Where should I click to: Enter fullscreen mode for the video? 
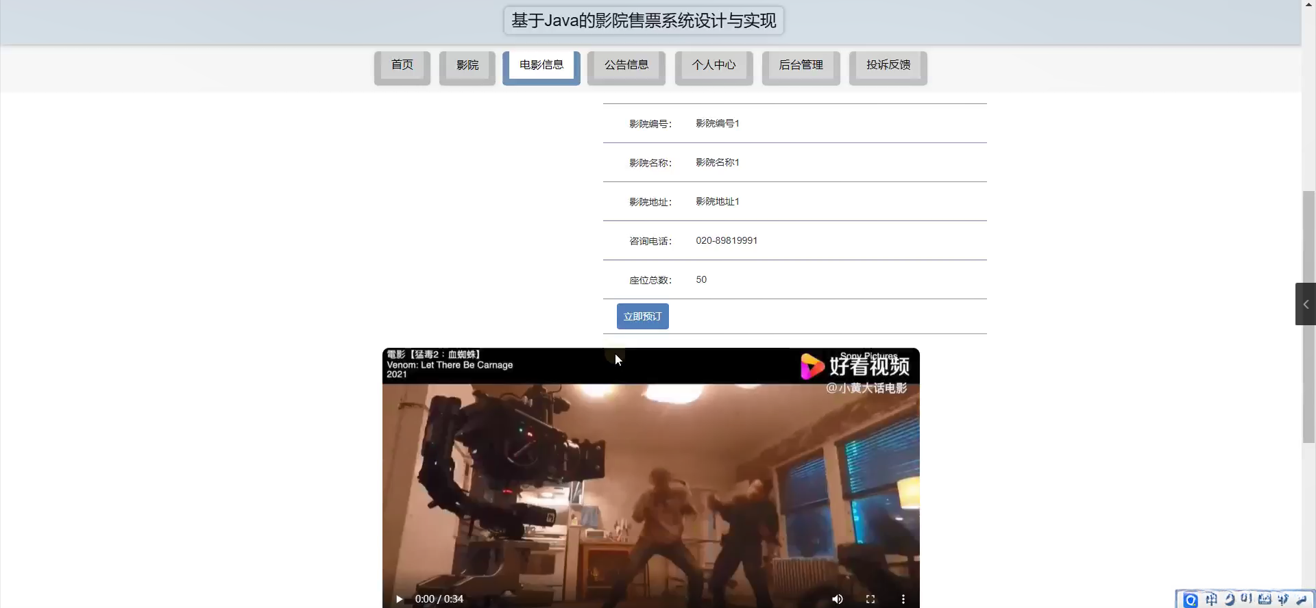point(870,599)
